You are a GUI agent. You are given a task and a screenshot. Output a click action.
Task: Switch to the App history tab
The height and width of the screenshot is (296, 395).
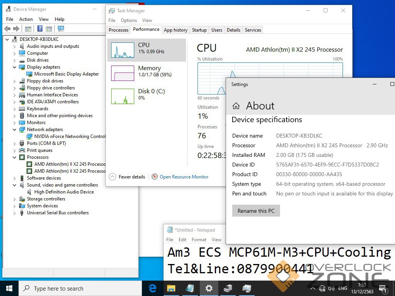tap(176, 30)
